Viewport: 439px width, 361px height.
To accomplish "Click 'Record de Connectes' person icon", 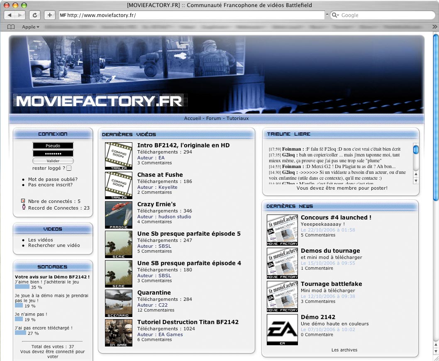I will pos(24,207).
